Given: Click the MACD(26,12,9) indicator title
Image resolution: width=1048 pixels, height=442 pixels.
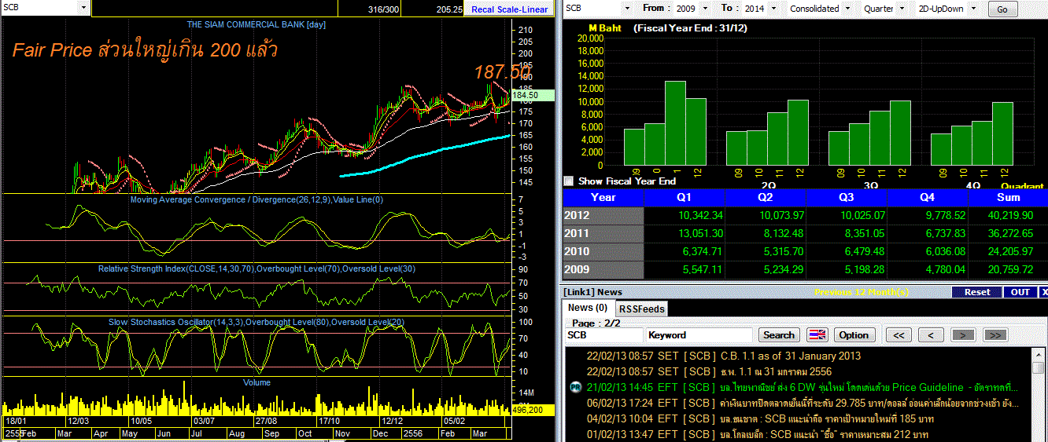Looking at the screenshot, I should click(x=256, y=200).
